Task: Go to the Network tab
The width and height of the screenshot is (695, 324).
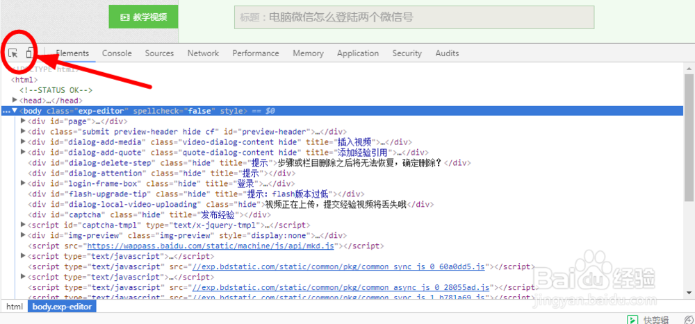Action: (203, 53)
